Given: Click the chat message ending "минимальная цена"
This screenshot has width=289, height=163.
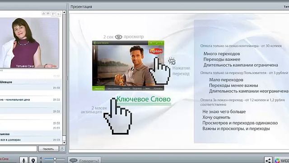Looking at the screenshot, I should tap(15, 100).
